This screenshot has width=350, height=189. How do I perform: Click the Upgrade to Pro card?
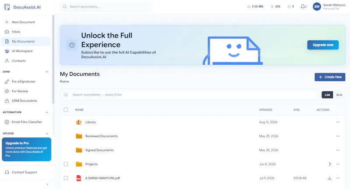coord(27,149)
